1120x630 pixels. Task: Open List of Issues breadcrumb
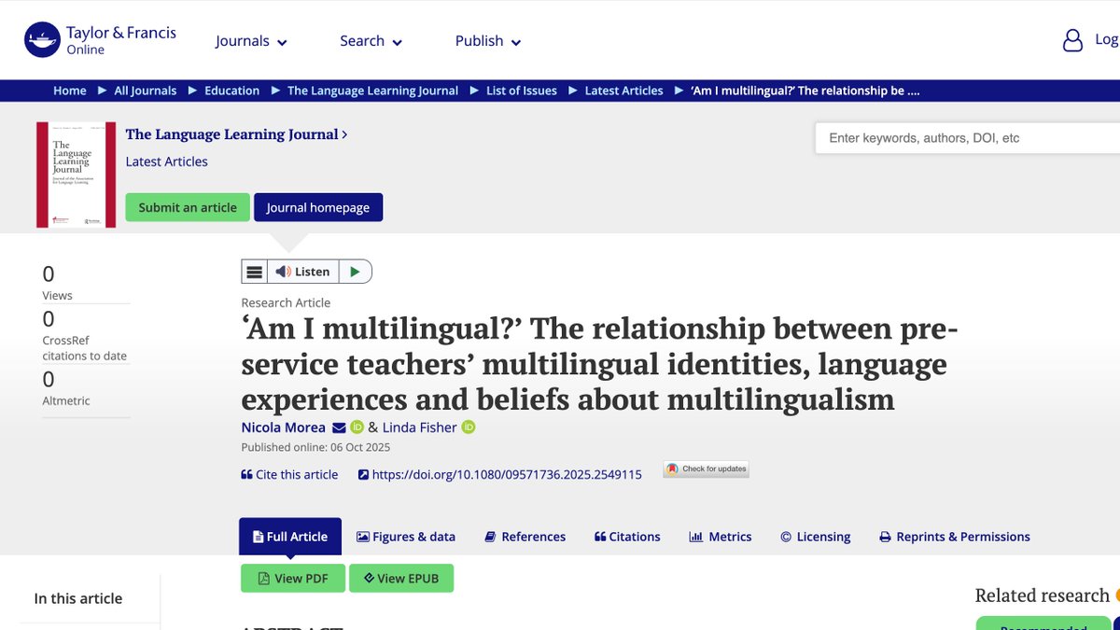(522, 91)
